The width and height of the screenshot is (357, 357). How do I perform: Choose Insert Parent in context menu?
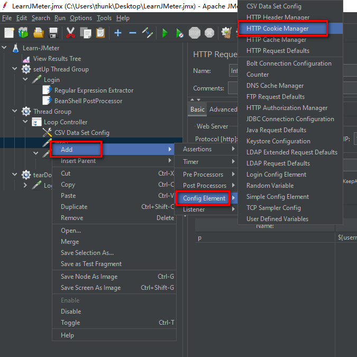(x=113, y=161)
